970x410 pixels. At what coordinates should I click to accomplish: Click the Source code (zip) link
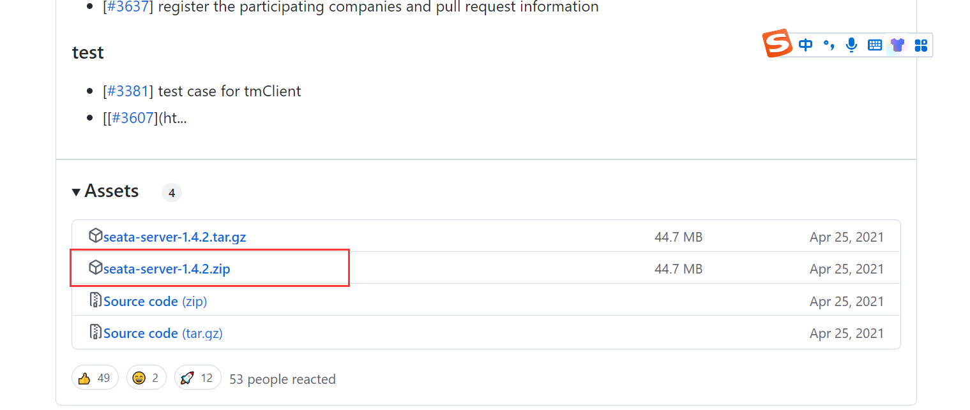pos(155,301)
